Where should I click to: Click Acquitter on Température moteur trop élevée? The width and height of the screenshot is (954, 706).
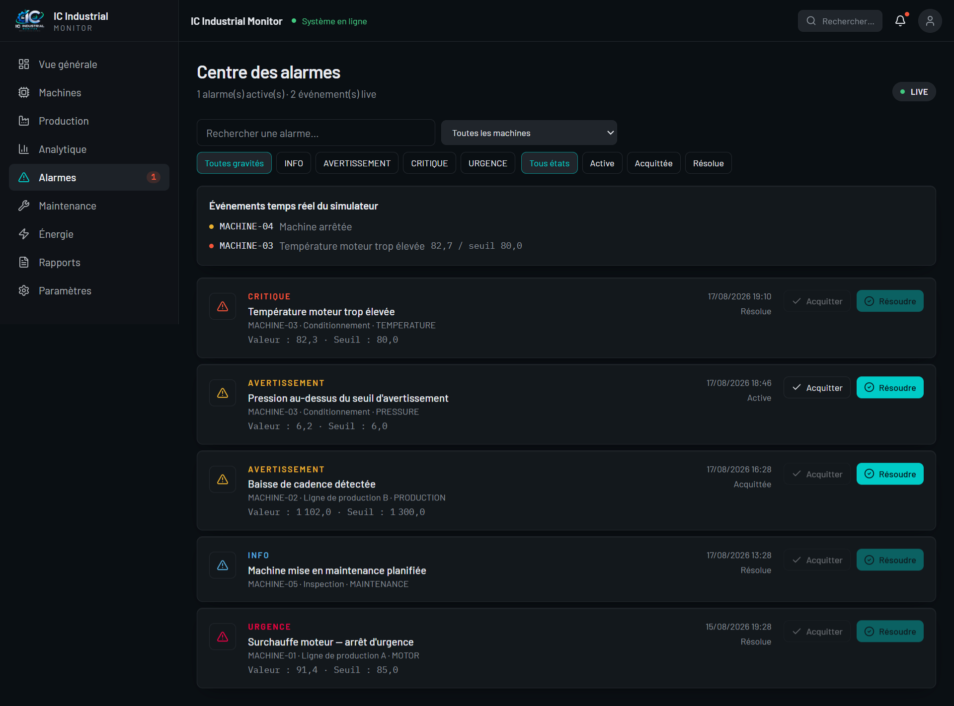(817, 301)
